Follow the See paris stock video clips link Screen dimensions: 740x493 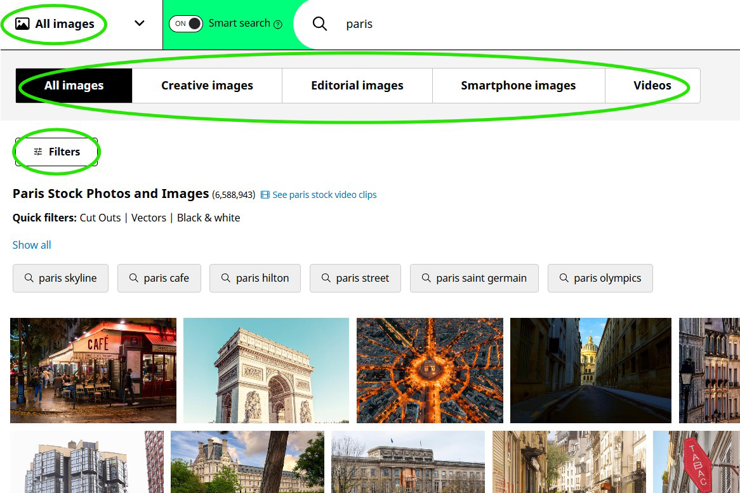319,195
